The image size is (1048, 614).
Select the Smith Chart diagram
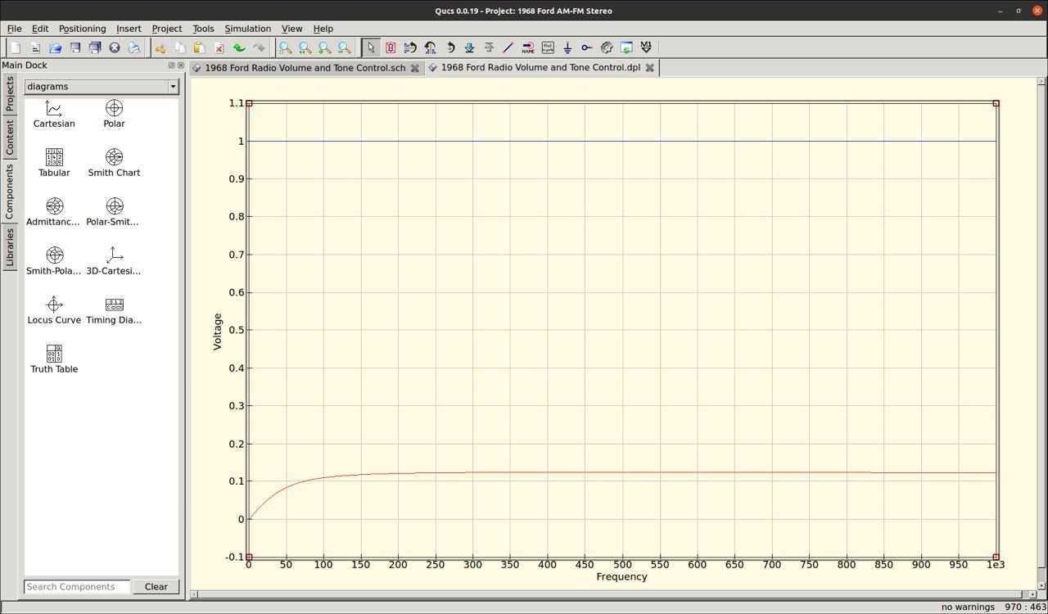click(x=114, y=162)
